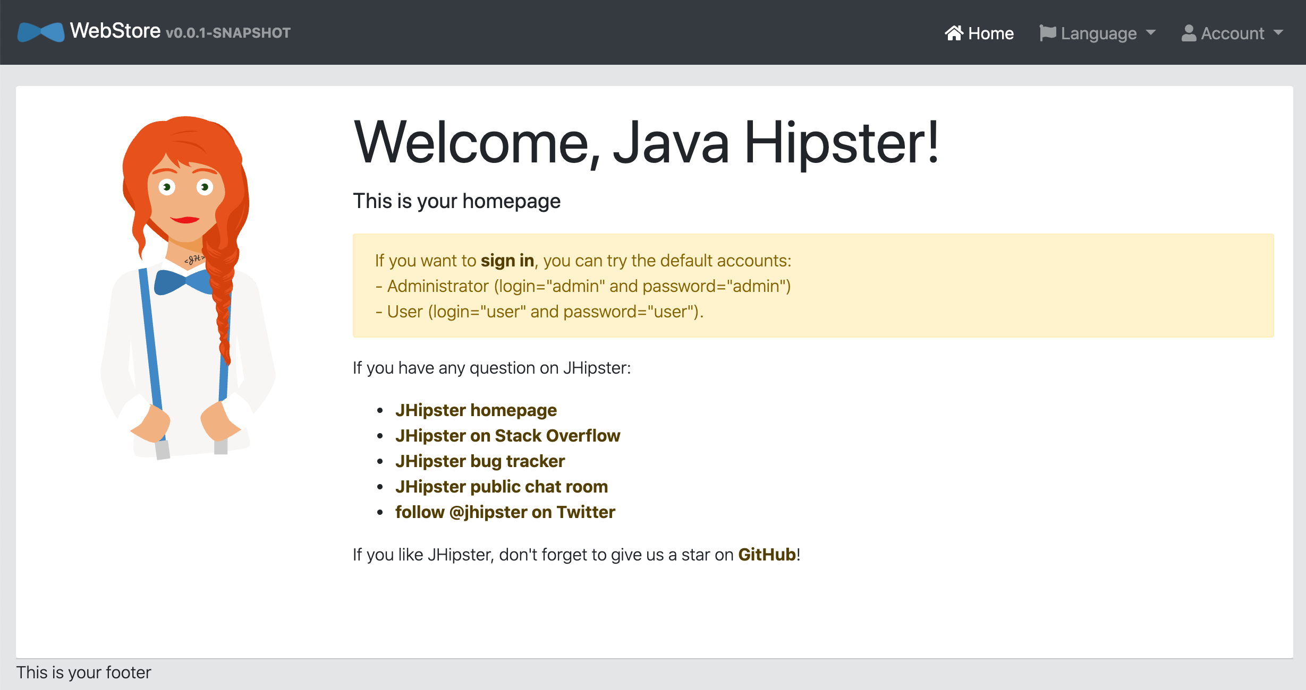This screenshot has height=690, width=1306.
Task: Open the Language menu
Action: [1098, 33]
